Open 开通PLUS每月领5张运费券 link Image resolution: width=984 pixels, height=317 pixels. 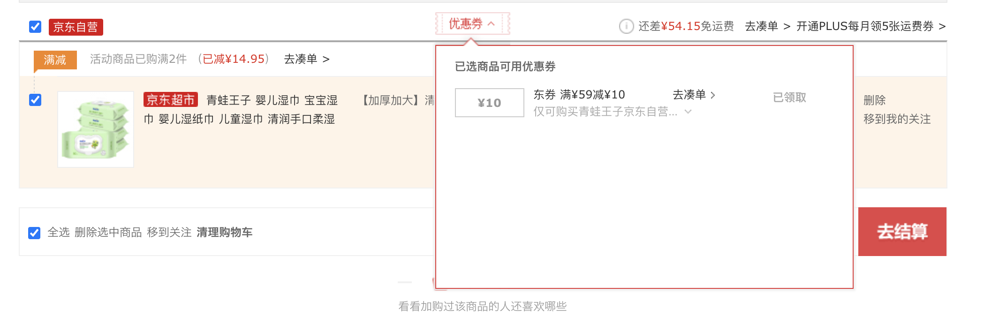871,26
